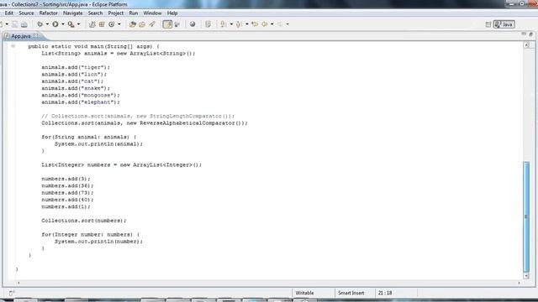Click the Search pencil-like toolbar icon

click(152, 24)
